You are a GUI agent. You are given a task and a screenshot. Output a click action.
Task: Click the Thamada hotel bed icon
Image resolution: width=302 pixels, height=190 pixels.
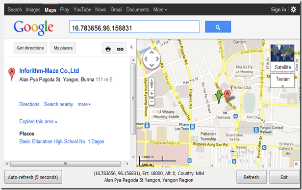pyautogui.click(x=225, y=112)
